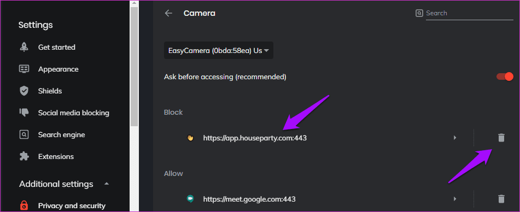Select the Social media blocking menu item
This screenshot has height=212, width=520.
pyautogui.click(x=74, y=113)
